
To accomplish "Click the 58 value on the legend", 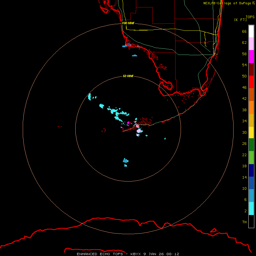I will pyautogui.click(x=244, y=54).
